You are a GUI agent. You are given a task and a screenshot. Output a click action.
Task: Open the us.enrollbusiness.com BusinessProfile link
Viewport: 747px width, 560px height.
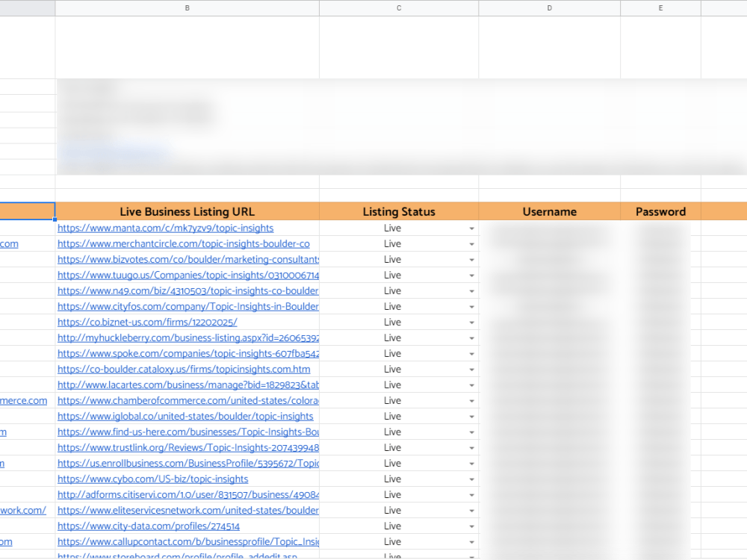pyautogui.click(x=188, y=464)
